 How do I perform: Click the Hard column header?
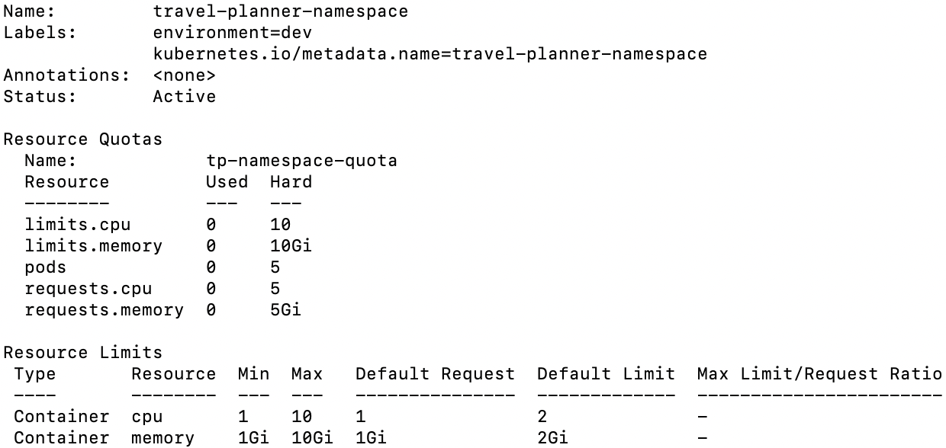tap(291, 182)
